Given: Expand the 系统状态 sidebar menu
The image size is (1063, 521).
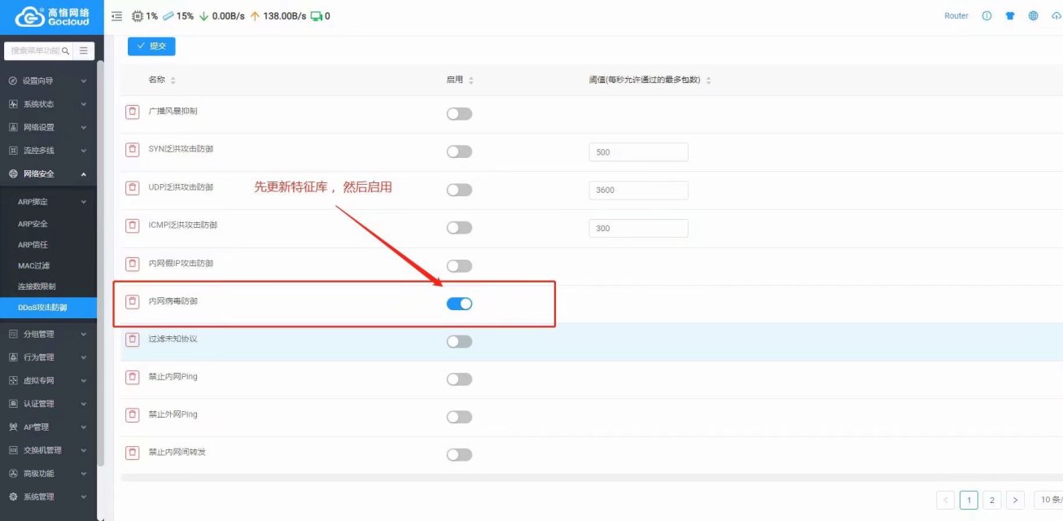Looking at the screenshot, I should point(48,104).
